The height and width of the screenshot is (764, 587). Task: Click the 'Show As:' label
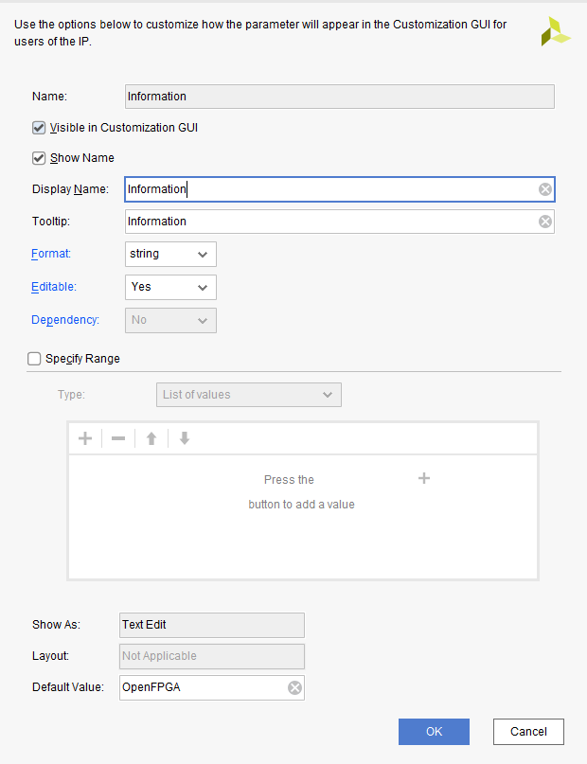[x=57, y=625]
